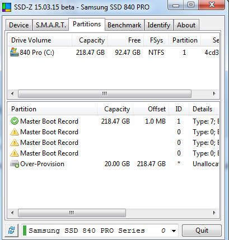
Task: Click the Quit button
Action: pos(202,230)
